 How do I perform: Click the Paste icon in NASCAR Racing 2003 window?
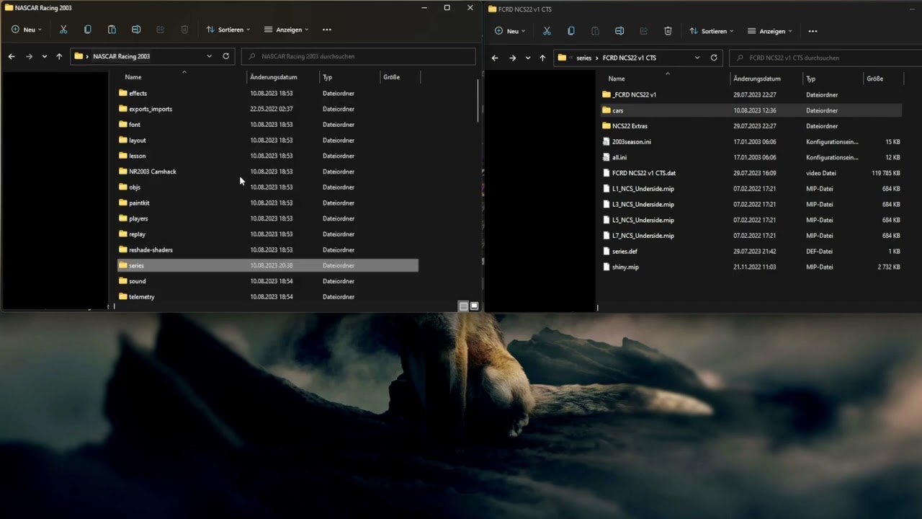click(112, 30)
